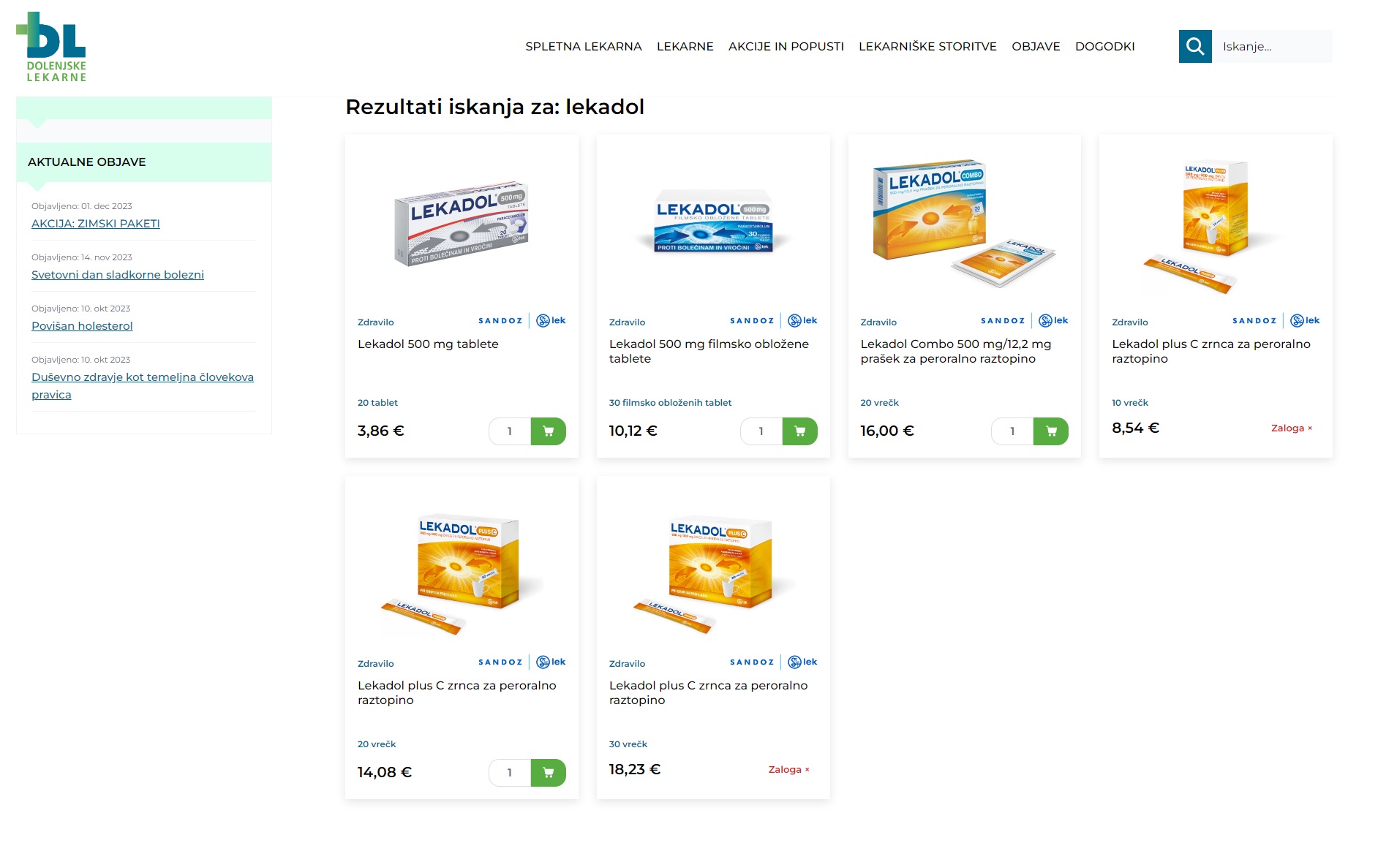Click the Sandoz Lek logo on first product
The height and width of the screenshot is (843, 1397).
pos(521,320)
